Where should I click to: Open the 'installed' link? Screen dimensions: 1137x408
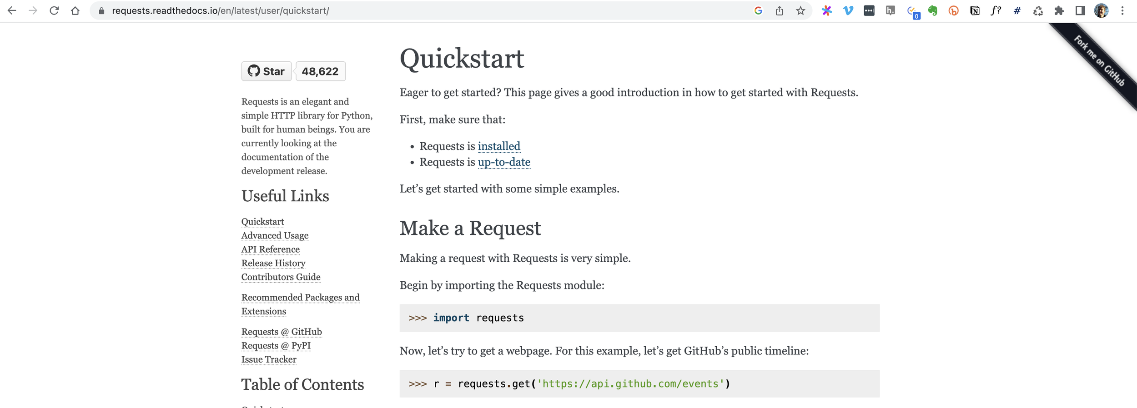pos(499,146)
